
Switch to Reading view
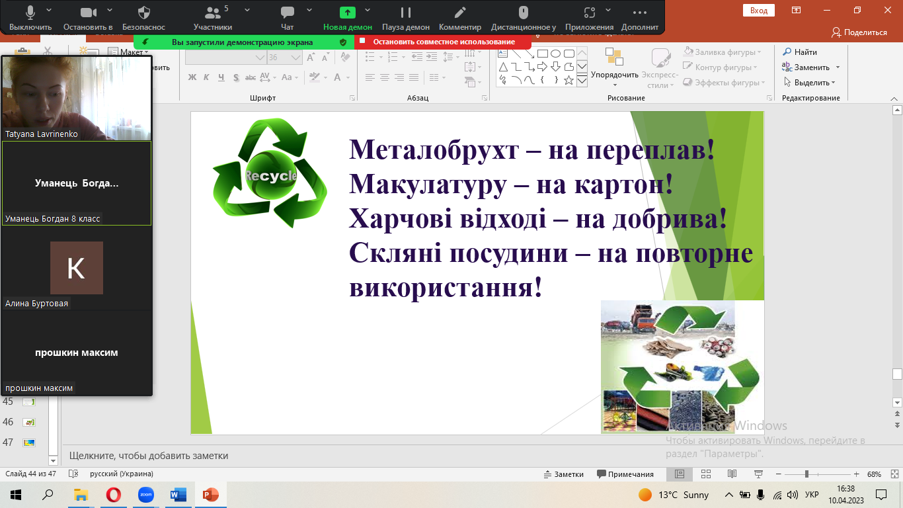(x=732, y=474)
